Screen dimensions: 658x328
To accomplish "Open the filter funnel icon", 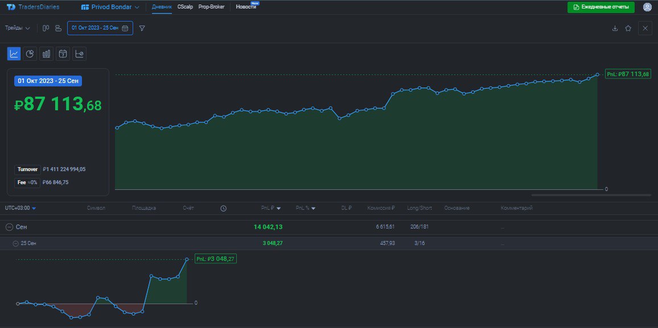I will coord(142,28).
